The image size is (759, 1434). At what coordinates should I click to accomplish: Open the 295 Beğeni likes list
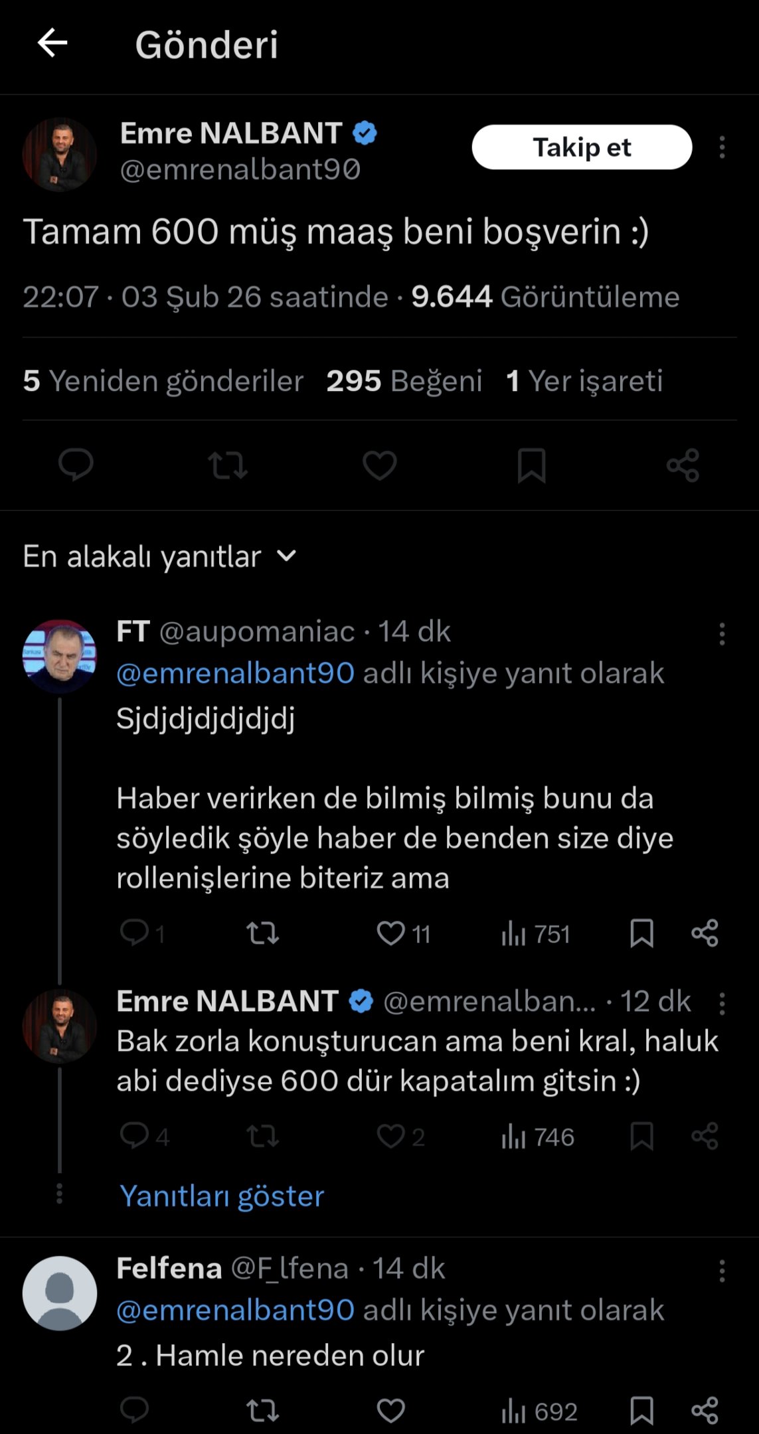[404, 381]
